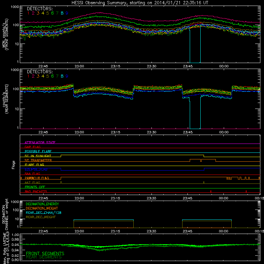The image size is (264, 264).
Task: Click the REAR_DEC_CHAN/128 legend entry
Action: [44, 213]
